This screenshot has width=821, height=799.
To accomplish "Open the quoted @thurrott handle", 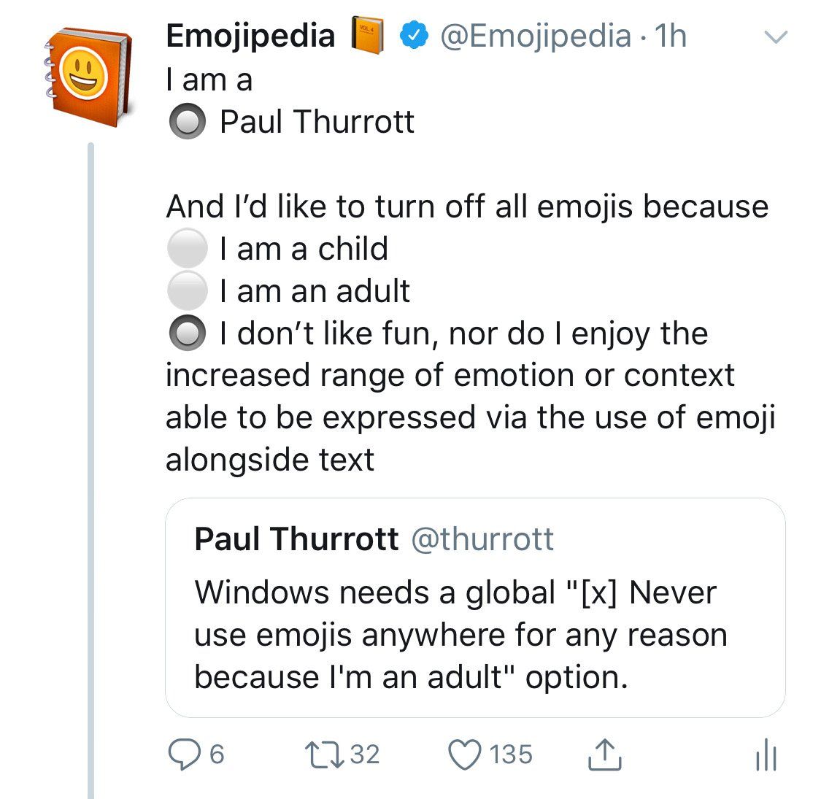I will click(482, 539).
